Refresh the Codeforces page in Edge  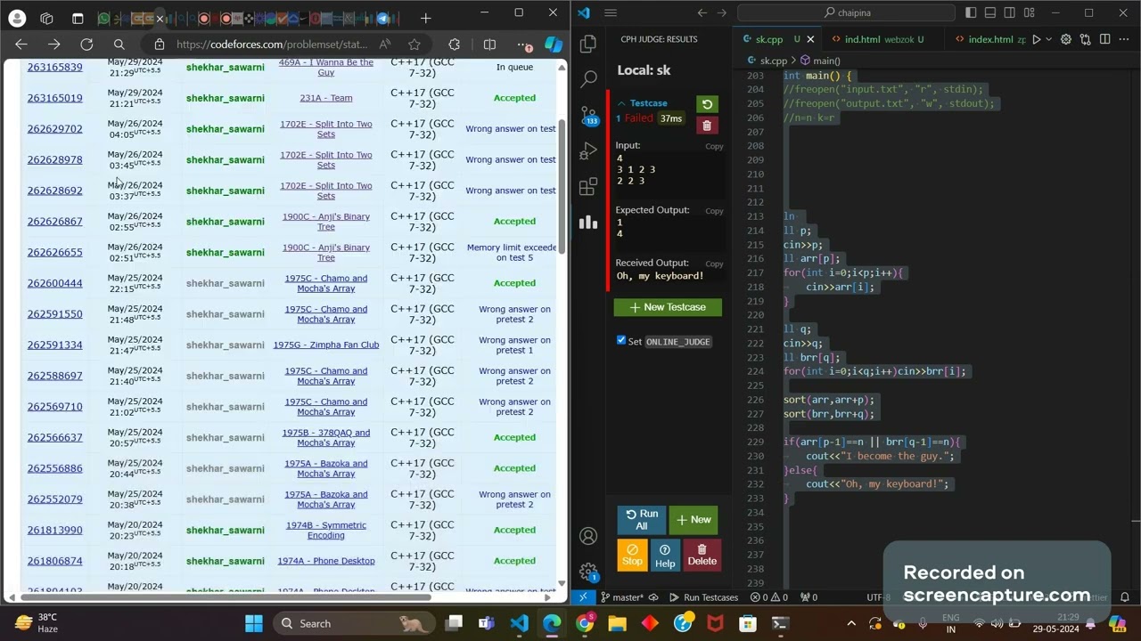[x=86, y=45]
